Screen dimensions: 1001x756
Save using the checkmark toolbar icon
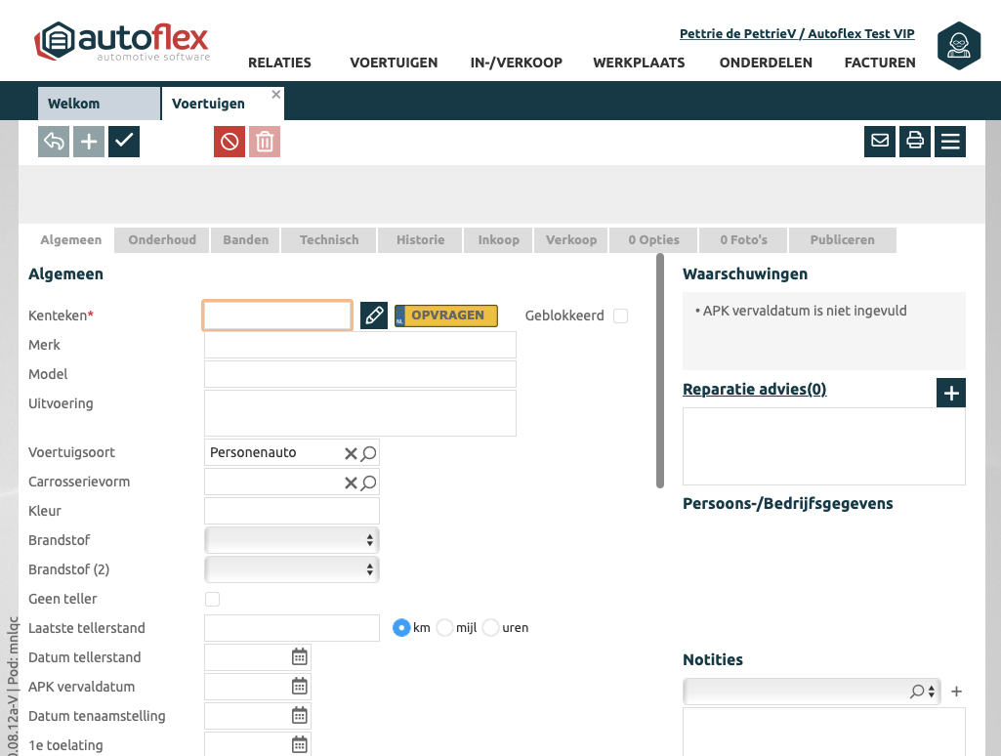click(x=124, y=142)
